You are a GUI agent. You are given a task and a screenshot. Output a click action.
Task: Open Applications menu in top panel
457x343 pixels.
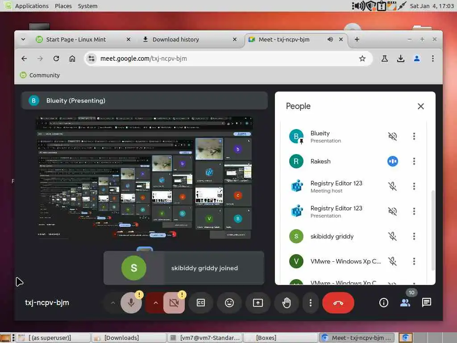pyautogui.click(x=32, y=6)
